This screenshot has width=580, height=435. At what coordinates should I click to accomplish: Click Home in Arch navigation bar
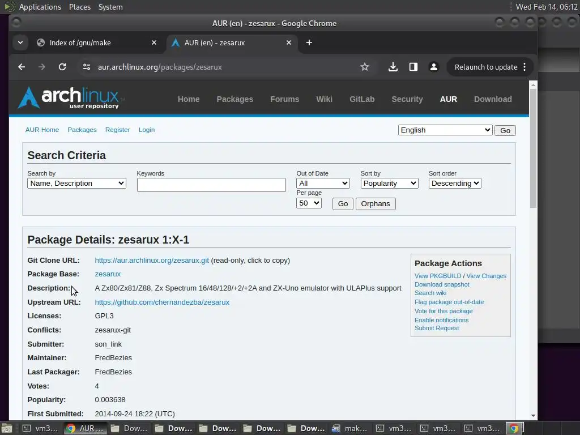tap(189, 99)
